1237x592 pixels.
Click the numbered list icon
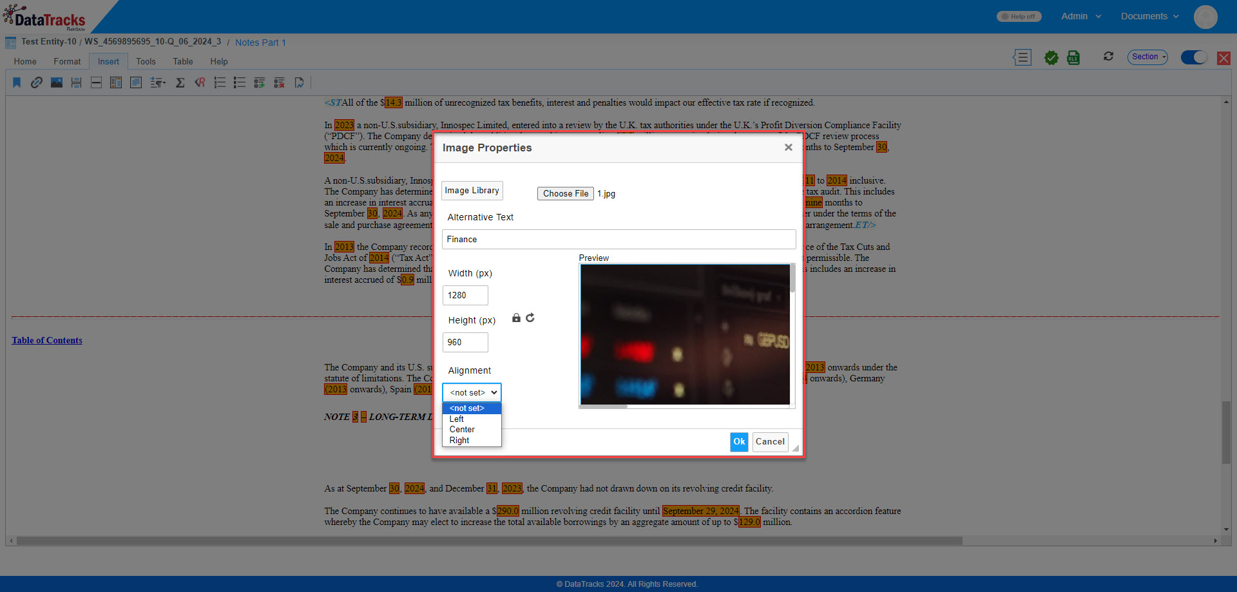pyautogui.click(x=220, y=82)
